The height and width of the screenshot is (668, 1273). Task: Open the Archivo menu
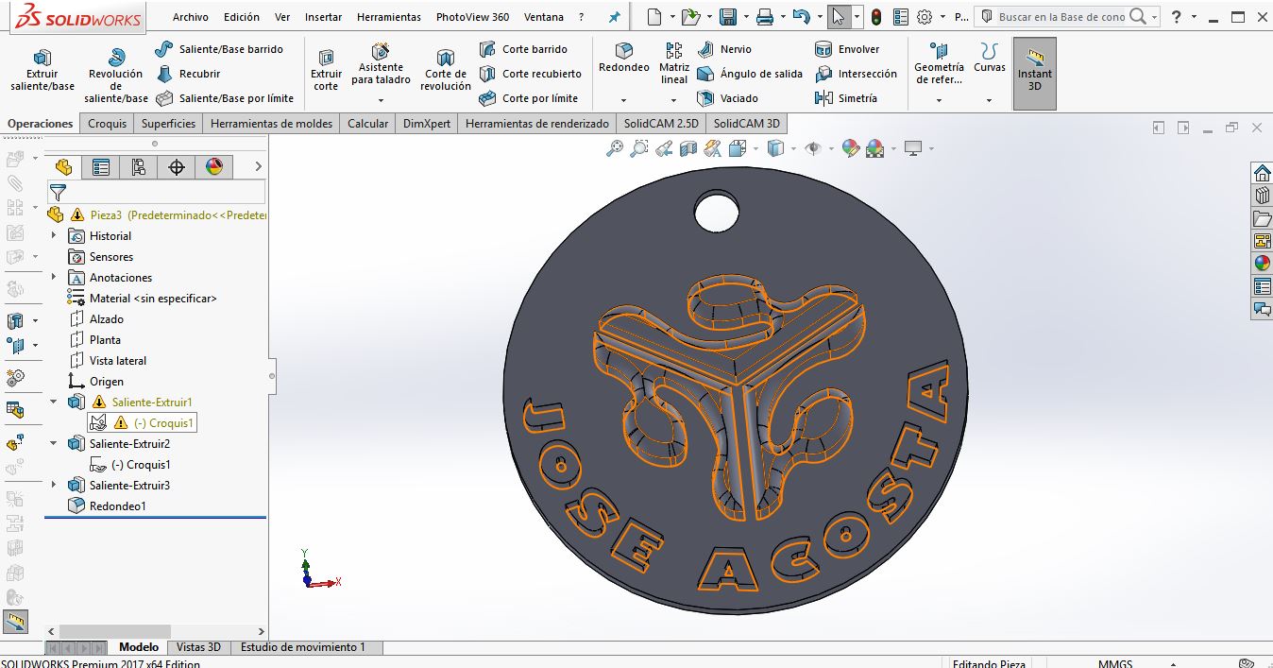coord(191,17)
